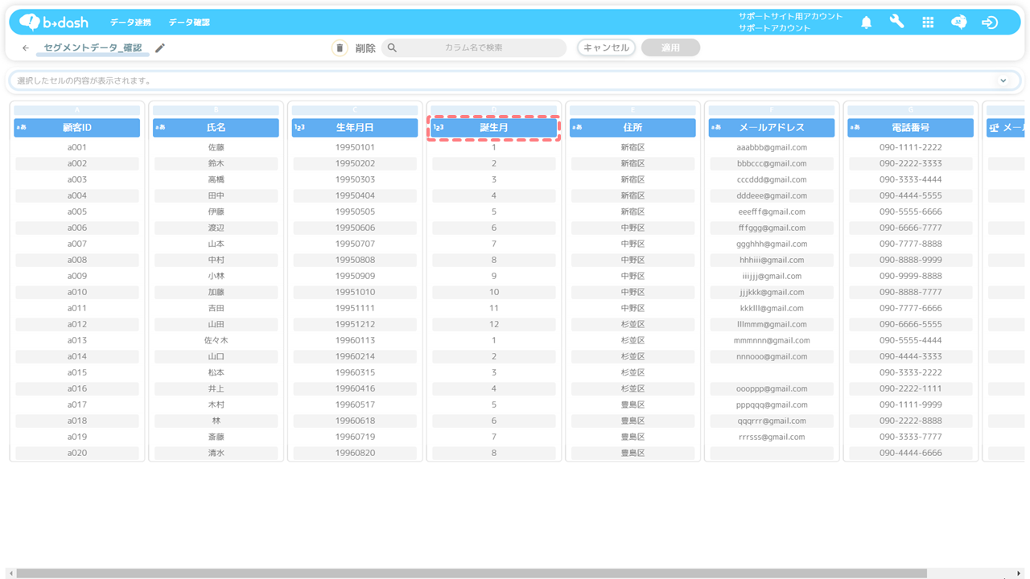The image size is (1030, 579).
Task: Click 住所 cell in row a020
Action: click(x=632, y=453)
